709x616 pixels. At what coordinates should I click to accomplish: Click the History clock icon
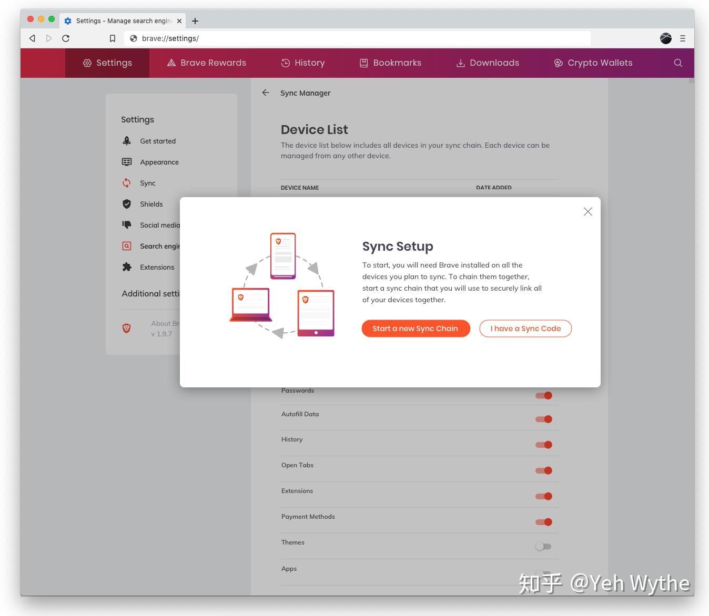click(x=286, y=63)
